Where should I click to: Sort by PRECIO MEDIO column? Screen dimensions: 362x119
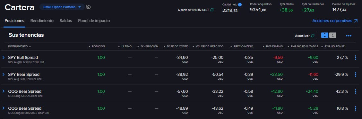coord(241,46)
